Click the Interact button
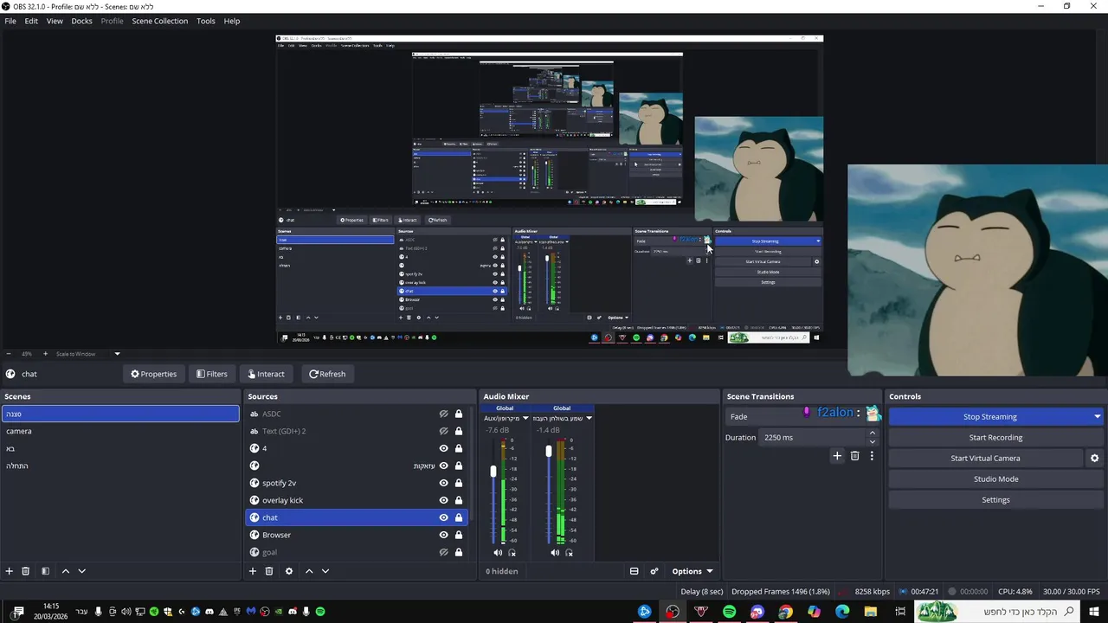The height and width of the screenshot is (623, 1108). pos(266,374)
